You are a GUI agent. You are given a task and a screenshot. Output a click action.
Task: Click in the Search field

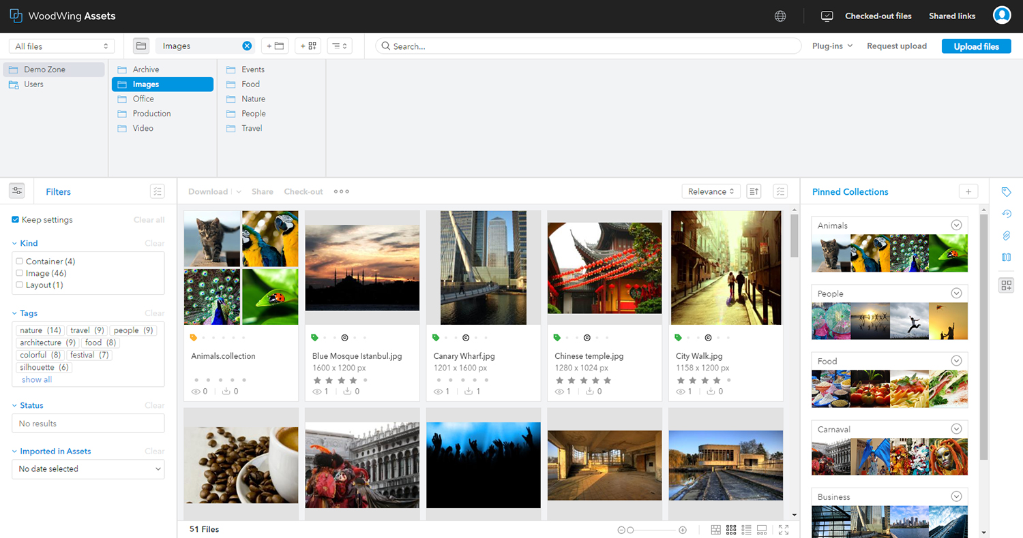coord(588,46)
